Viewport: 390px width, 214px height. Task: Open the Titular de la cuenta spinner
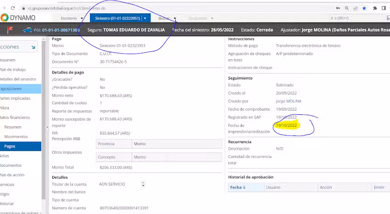143,184
